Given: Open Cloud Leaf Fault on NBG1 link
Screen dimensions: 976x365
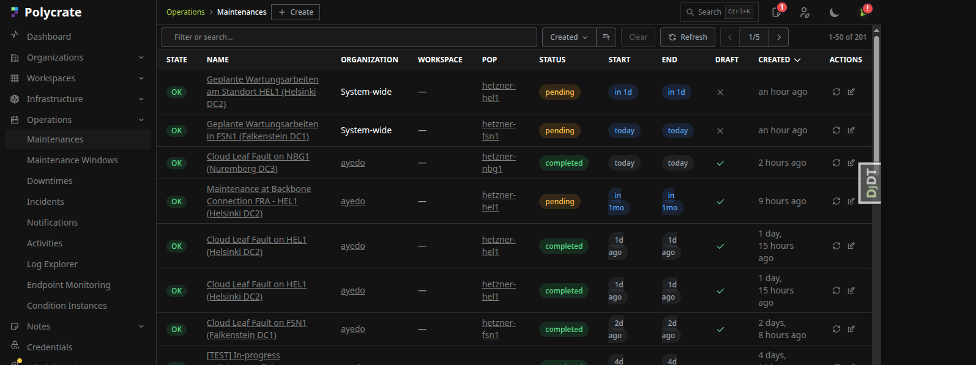Looking at the screenshot, I should click(x=258, y=163).
